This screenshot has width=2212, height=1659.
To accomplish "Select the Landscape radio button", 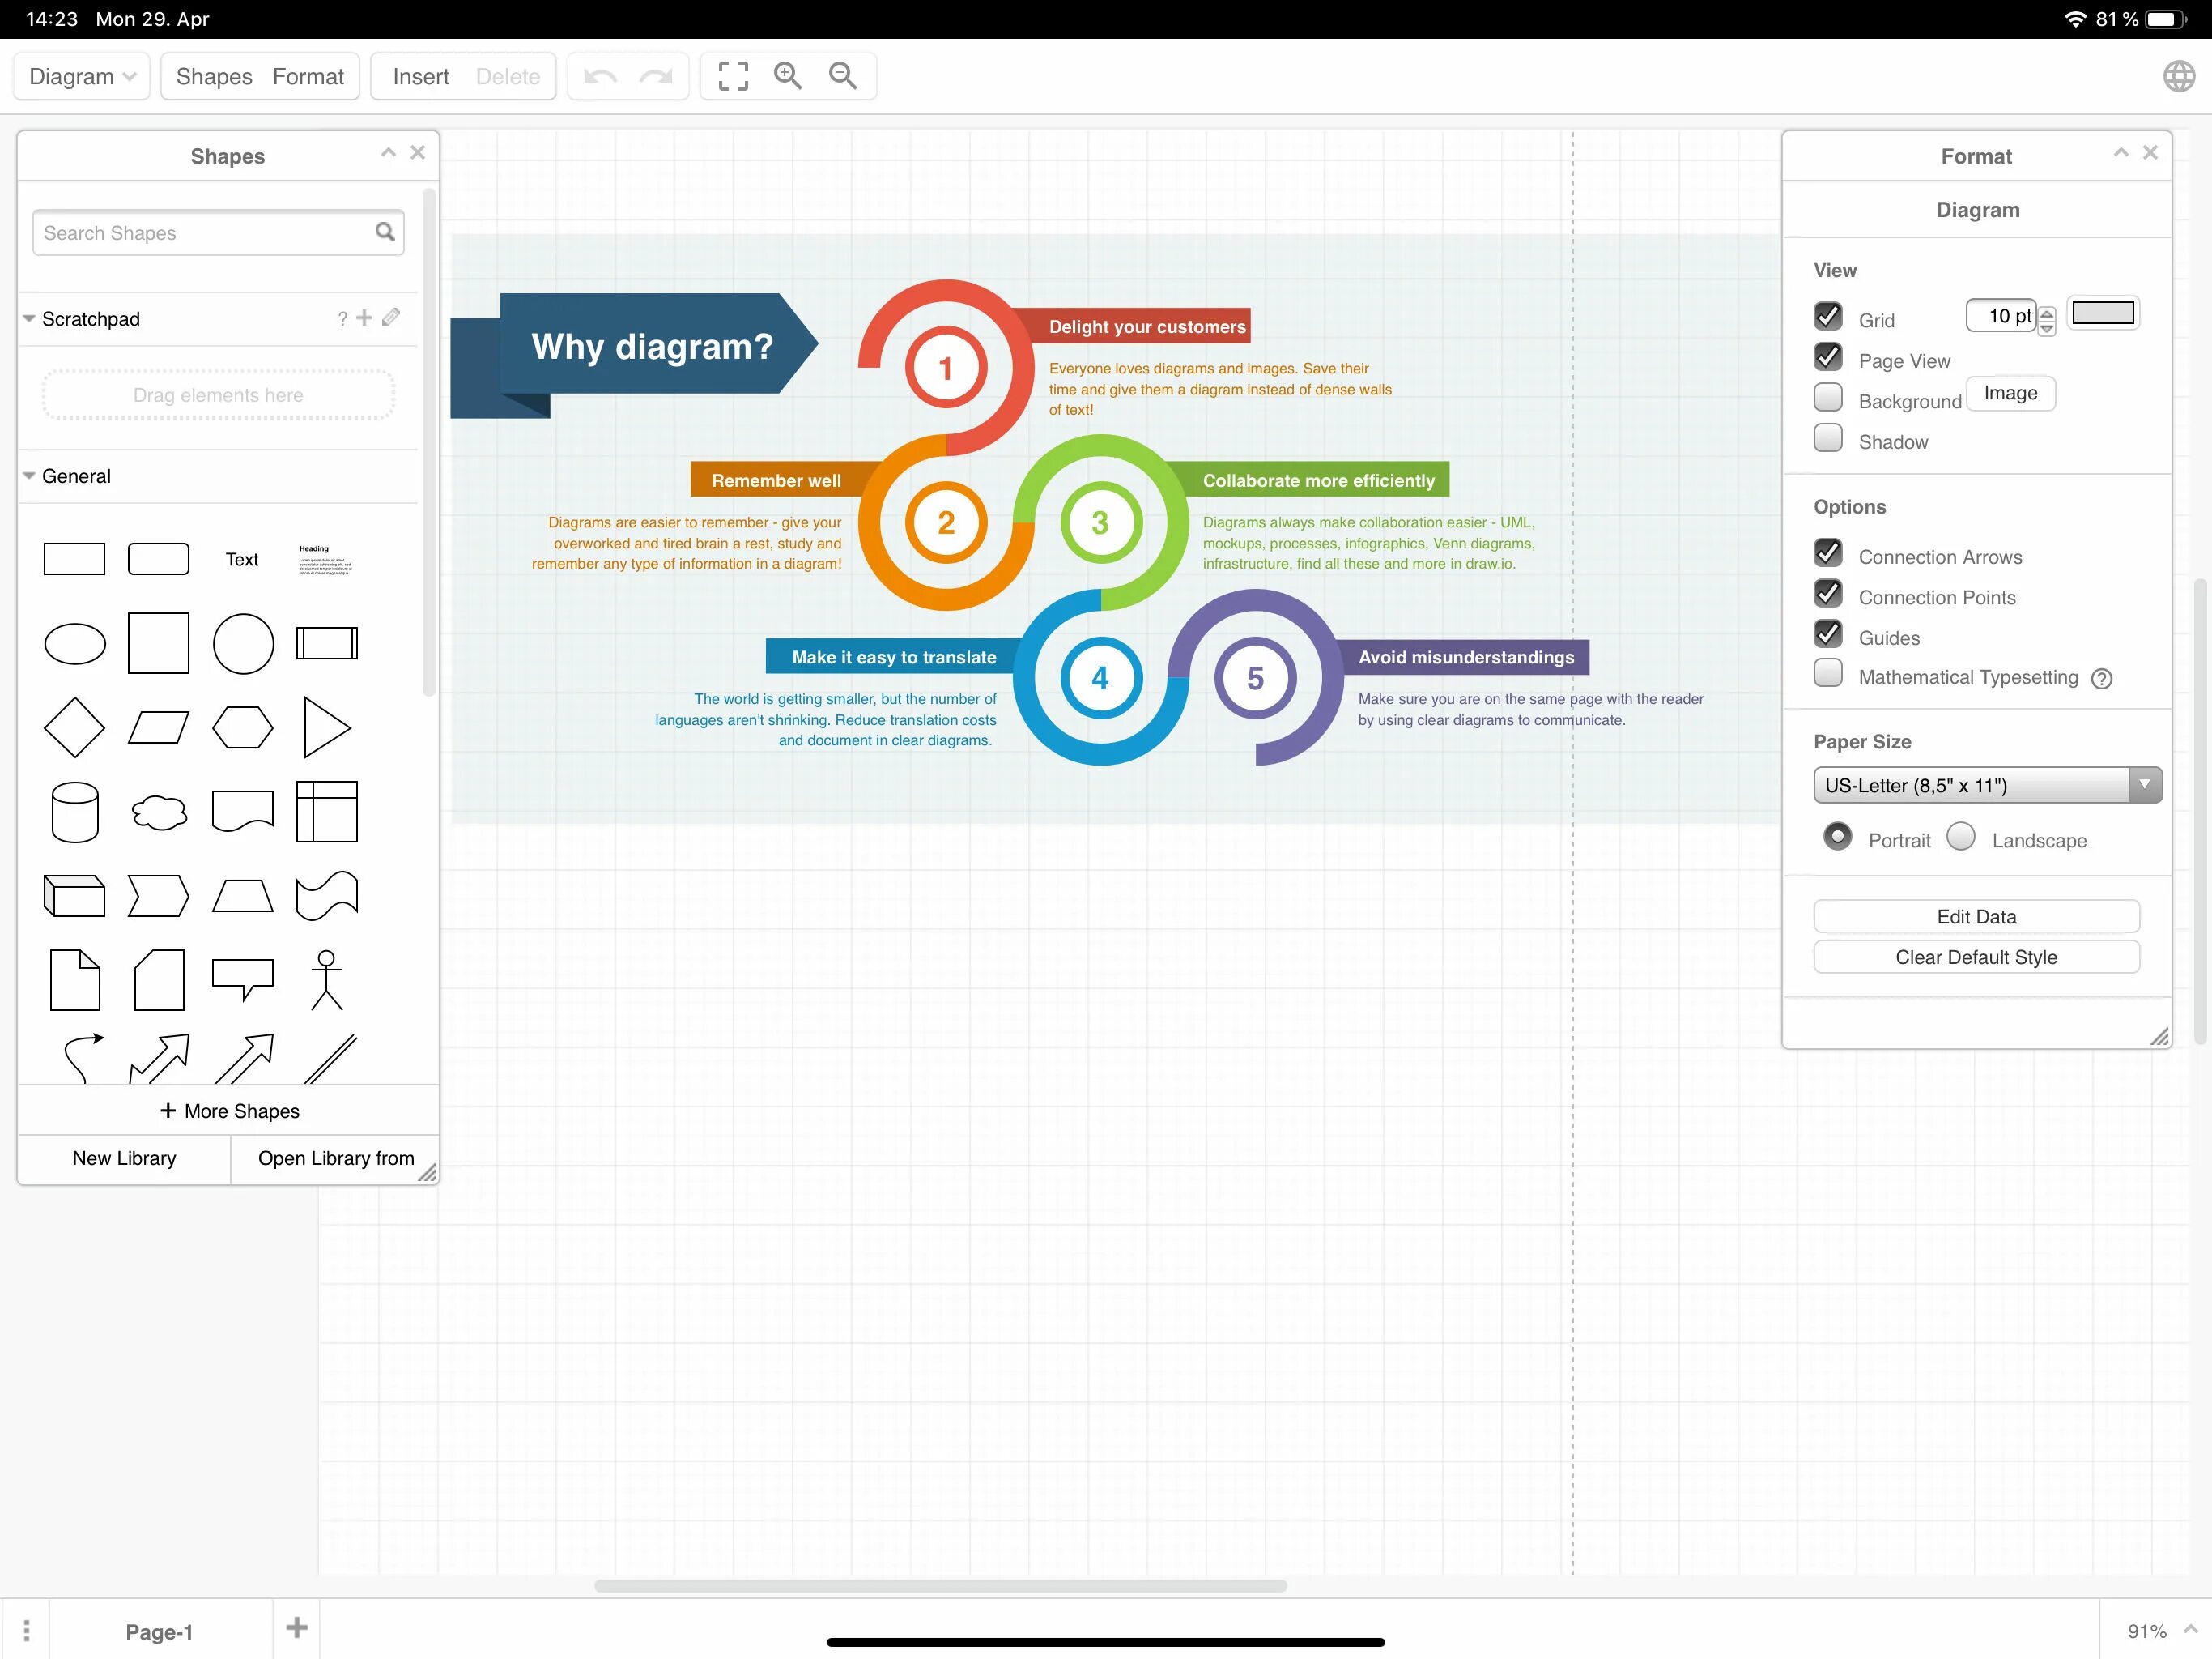I will coord(1960,837).
